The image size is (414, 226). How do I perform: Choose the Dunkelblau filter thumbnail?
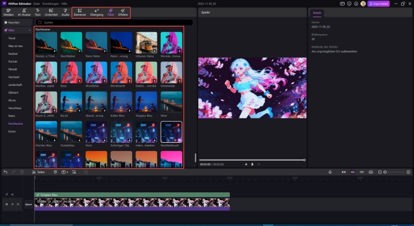click(x=71, y=132)
